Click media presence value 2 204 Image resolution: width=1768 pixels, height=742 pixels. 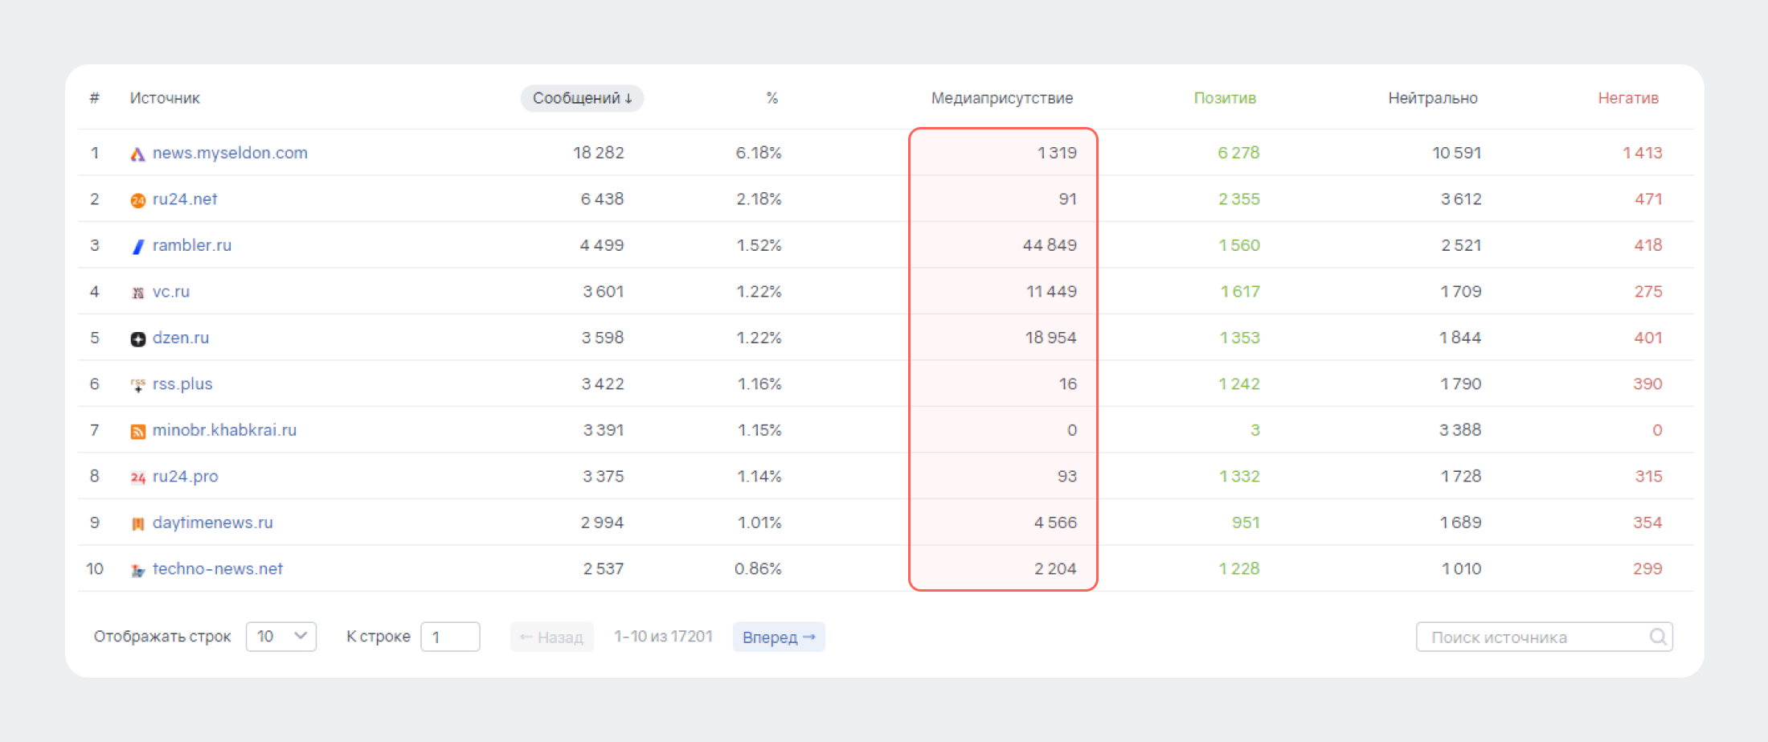(1056, 568)
